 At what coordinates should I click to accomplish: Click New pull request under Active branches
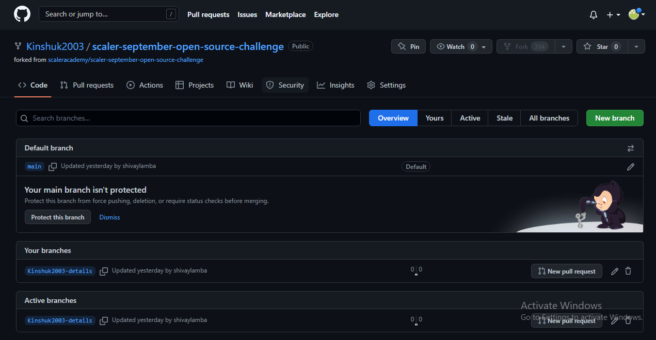(x=567, y=320)
